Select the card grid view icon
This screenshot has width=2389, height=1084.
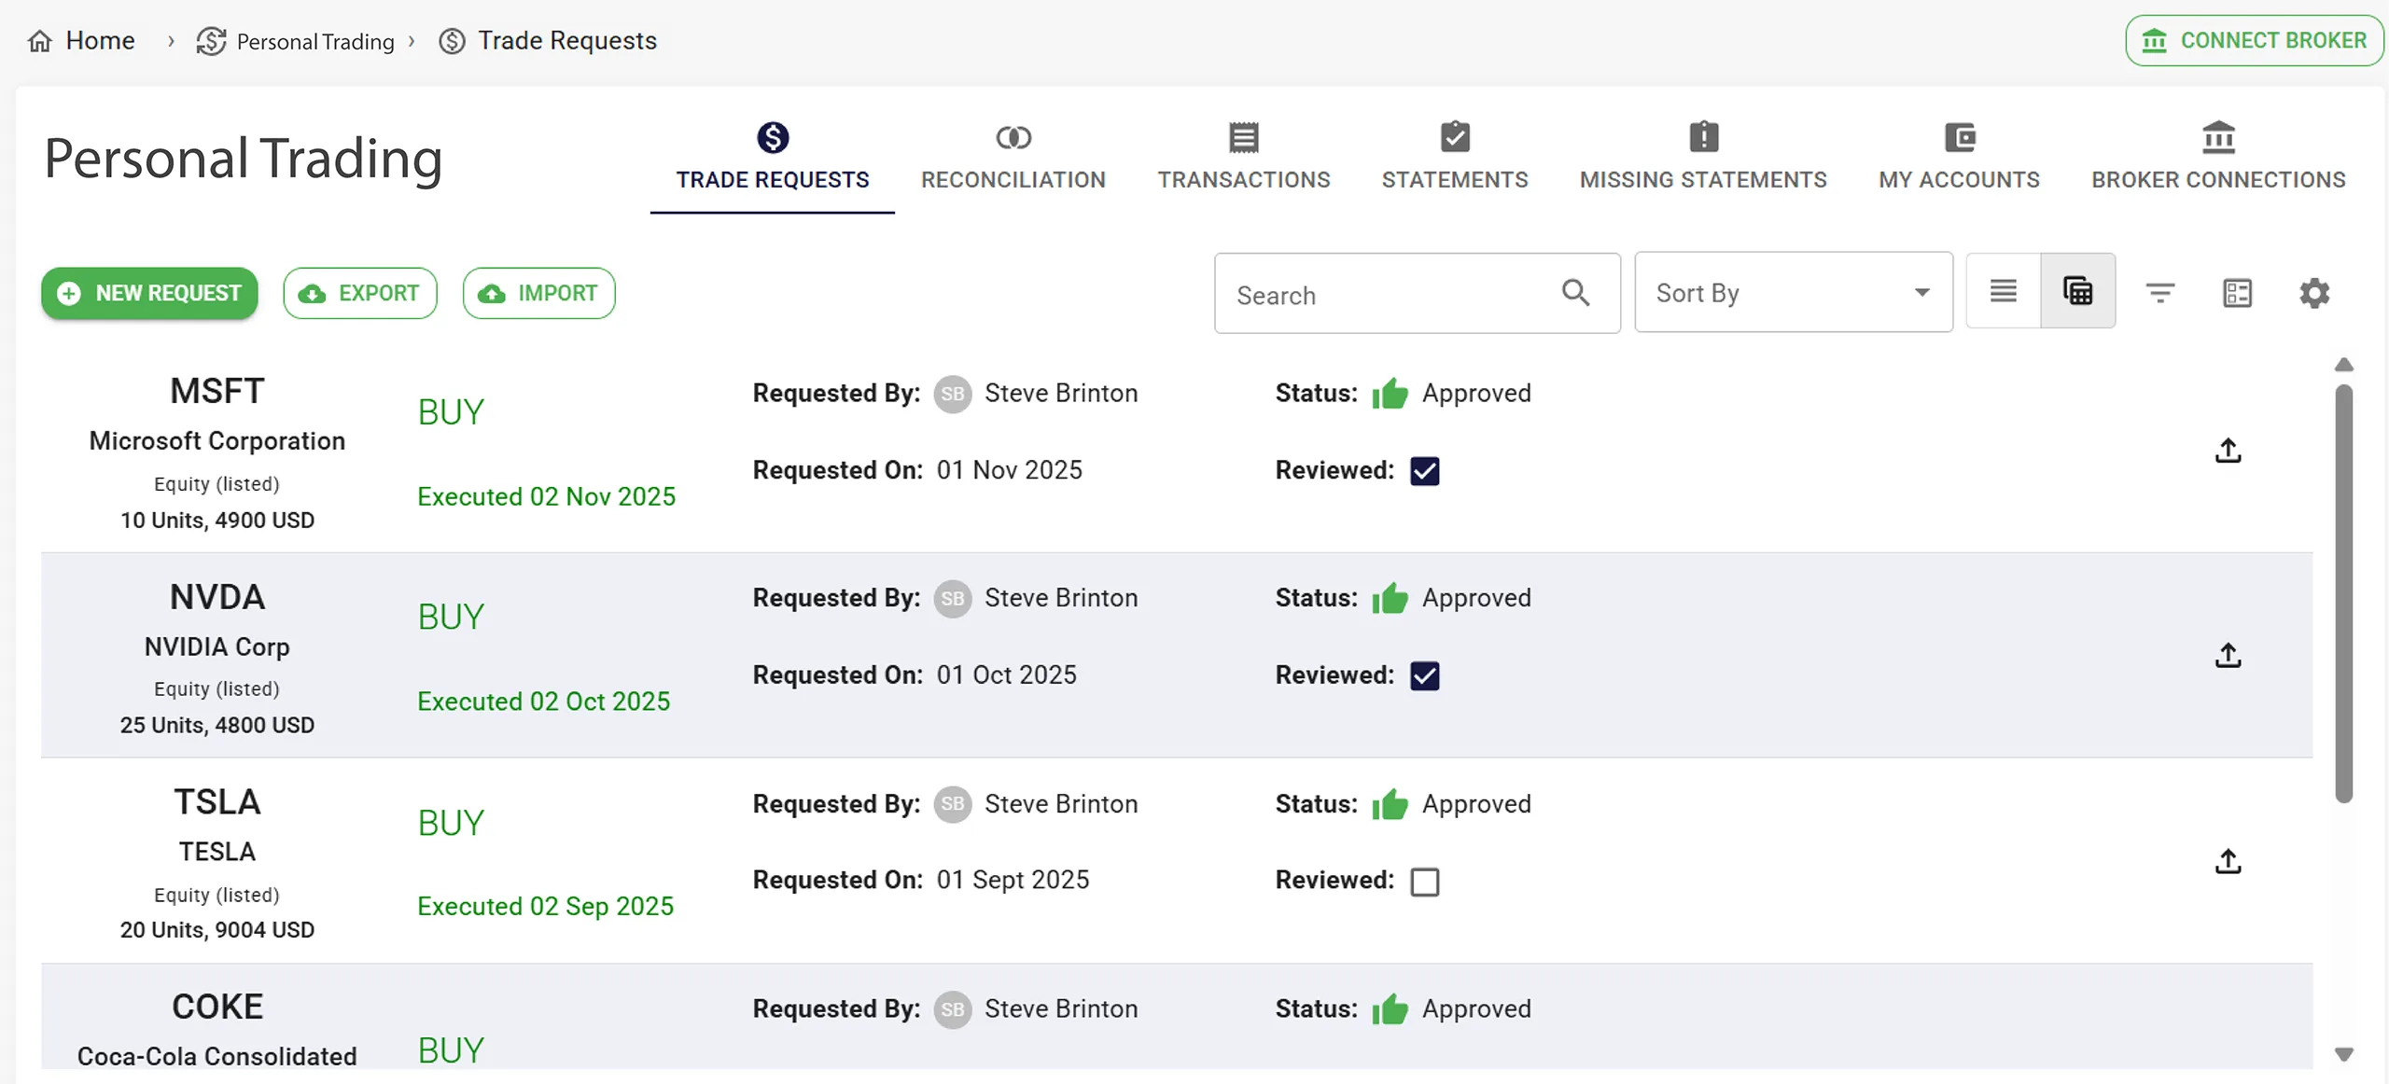click(x=2077, y=291)
